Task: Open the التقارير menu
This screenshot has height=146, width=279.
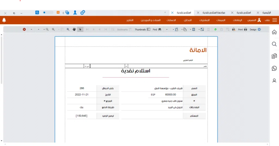Action: point(130,20)
